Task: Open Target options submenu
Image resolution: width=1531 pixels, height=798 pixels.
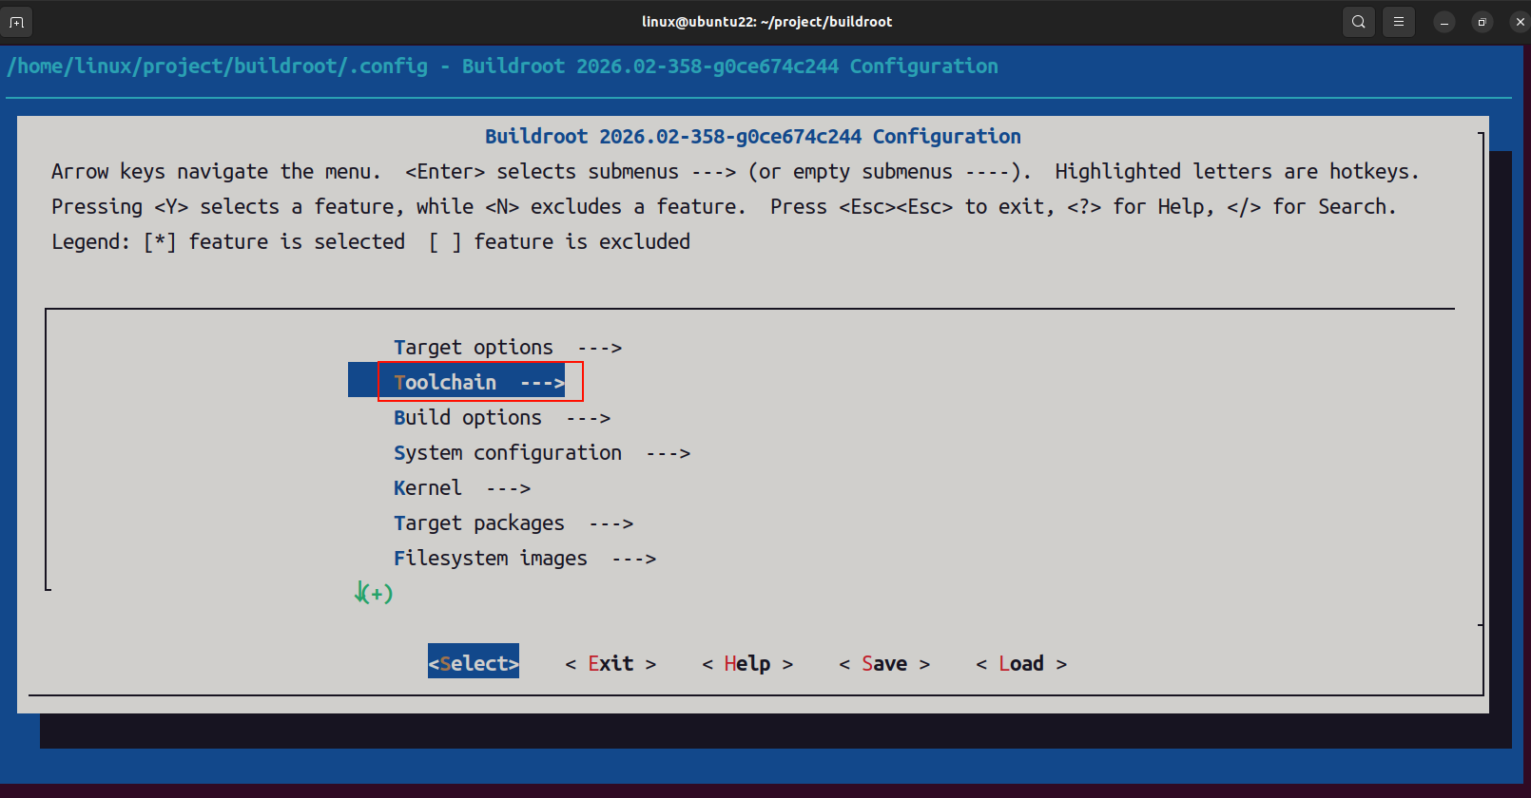Action: [x=508, y=348]
